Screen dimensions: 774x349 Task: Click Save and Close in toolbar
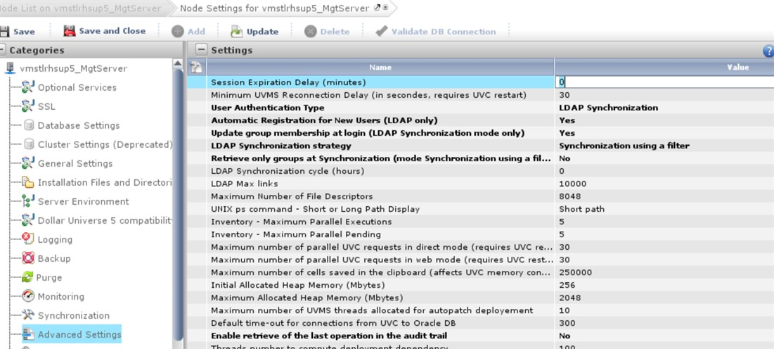pos(105,31)
